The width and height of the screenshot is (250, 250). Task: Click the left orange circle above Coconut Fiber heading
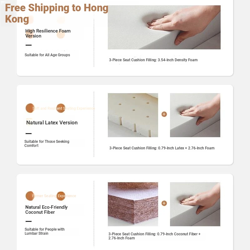tap(30, 196)
